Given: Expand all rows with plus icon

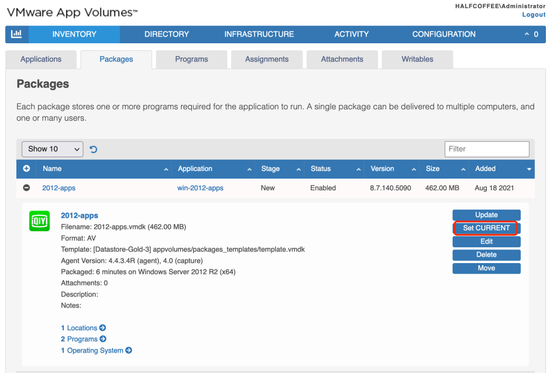Looking at the screenshot, I should [x=26, y=168].
